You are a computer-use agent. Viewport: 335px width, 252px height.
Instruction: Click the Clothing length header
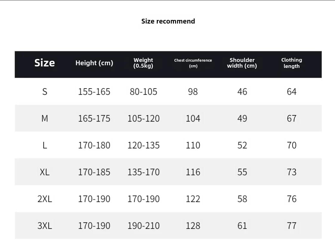click(x=292, y=63)
